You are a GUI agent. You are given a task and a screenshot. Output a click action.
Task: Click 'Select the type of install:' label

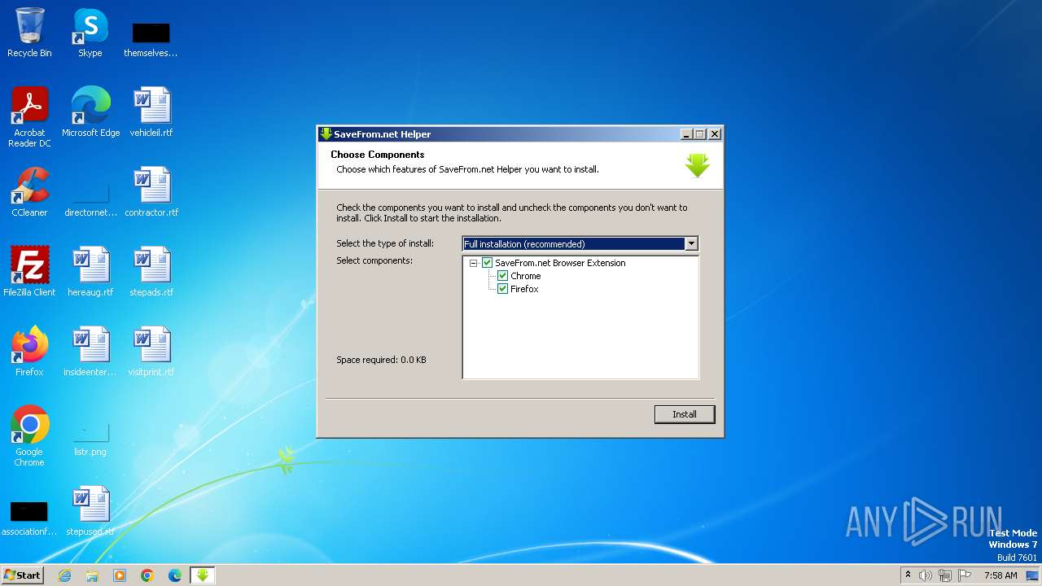tap(385, 243)
